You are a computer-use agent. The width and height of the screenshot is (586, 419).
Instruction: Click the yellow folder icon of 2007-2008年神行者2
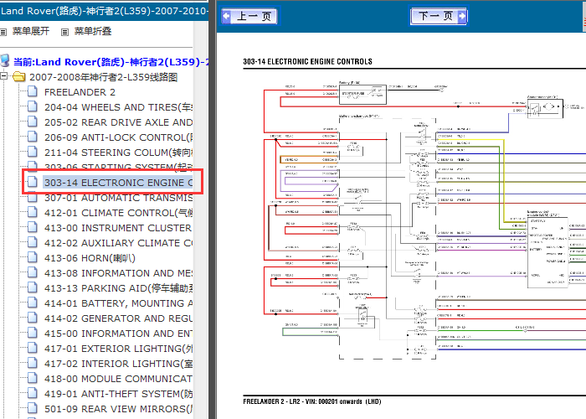coord(19,77)
